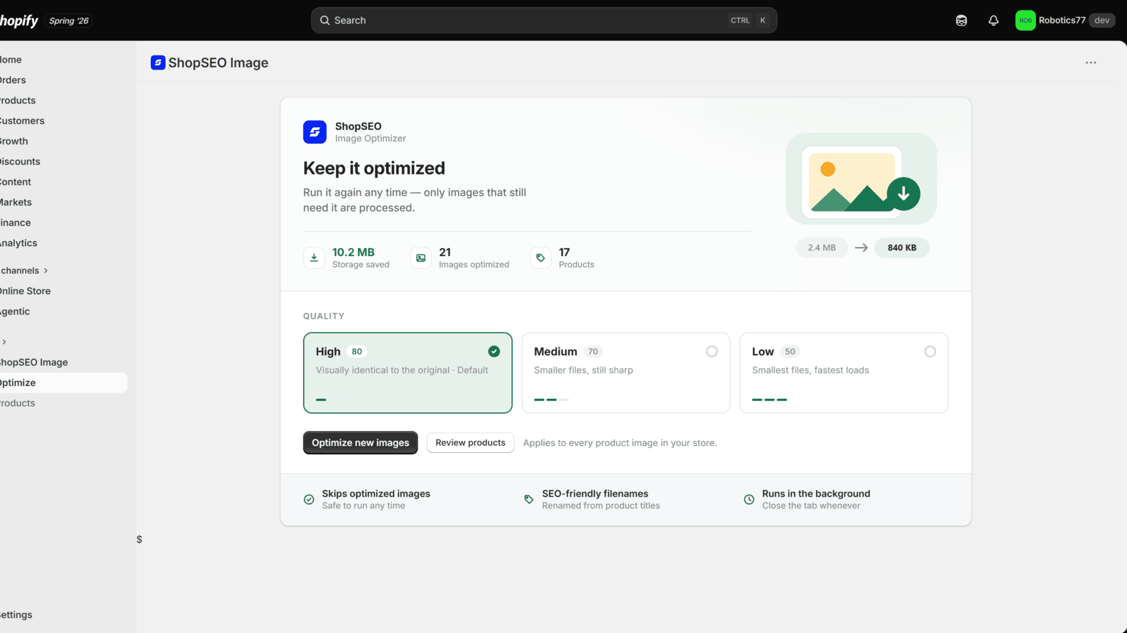The height and width of the screenshot is (633, 1127).
Task: Expand the apps section chevron
Action: point(4,342)
